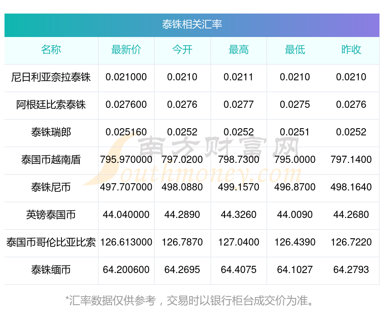Click the 44.3260 highest price cell
Screen dimensions: 384x315
(x=239, y=215)
